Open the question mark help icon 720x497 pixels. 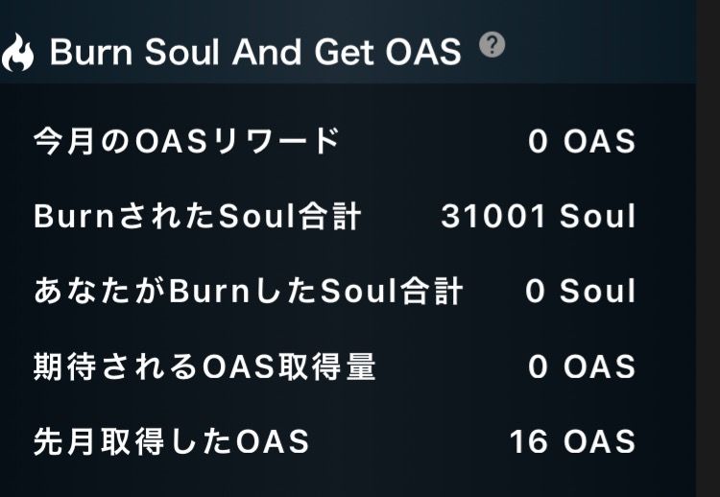pyautogui.click(x=492, y=44)
